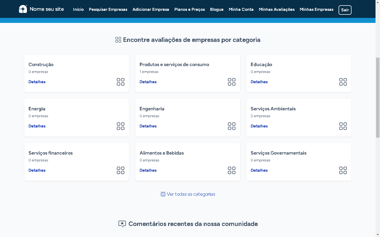Image resolution: width=380 pixels, height=237 pixels.
Task: Open Minhas Avaliações in navigation
Action: (277, 9)
